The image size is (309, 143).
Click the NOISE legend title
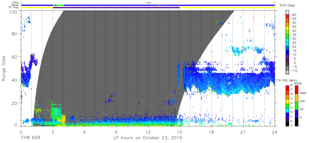[298, 83]
